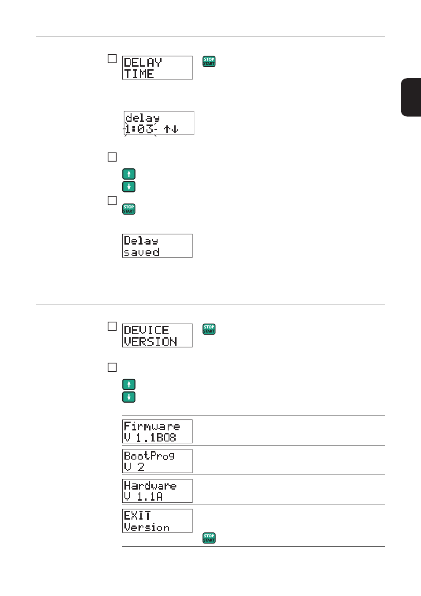
Task: Click the Hardware V 1.1A display
Action: click(x=157, y=491)
